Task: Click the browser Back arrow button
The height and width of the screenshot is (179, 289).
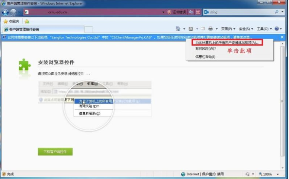Action: coord(5,12)
